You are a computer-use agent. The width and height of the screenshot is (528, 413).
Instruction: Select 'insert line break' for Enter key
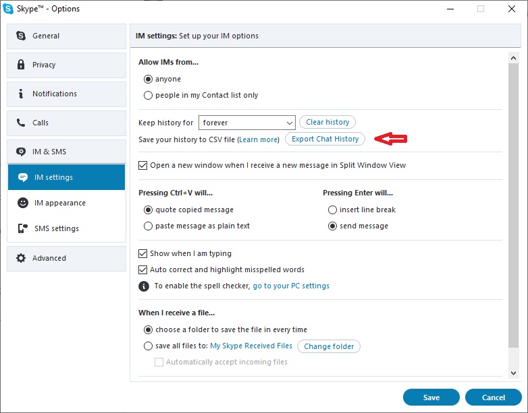click(x=332, y=210)
